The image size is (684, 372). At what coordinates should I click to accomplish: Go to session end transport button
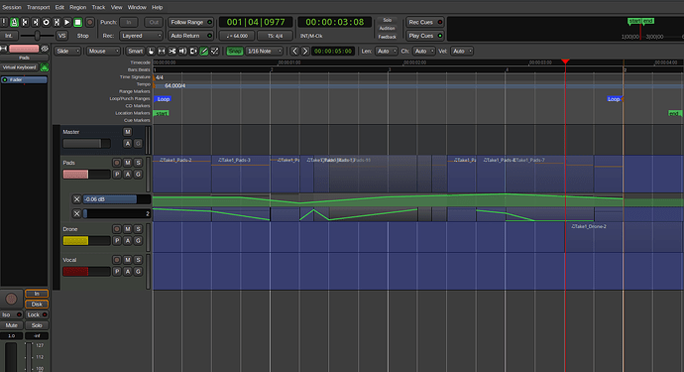click(x=36, y=22)
